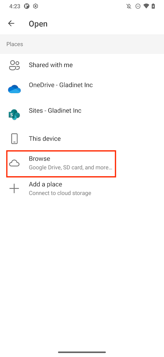
Task: Select Add a place option
Action: point(82,189)
